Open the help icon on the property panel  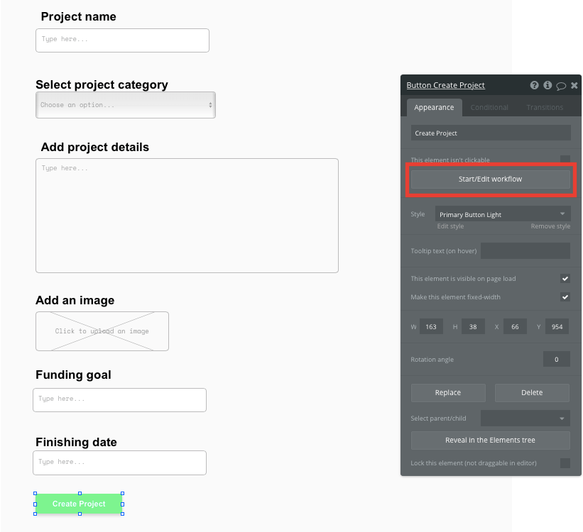[x=534, y=85]
